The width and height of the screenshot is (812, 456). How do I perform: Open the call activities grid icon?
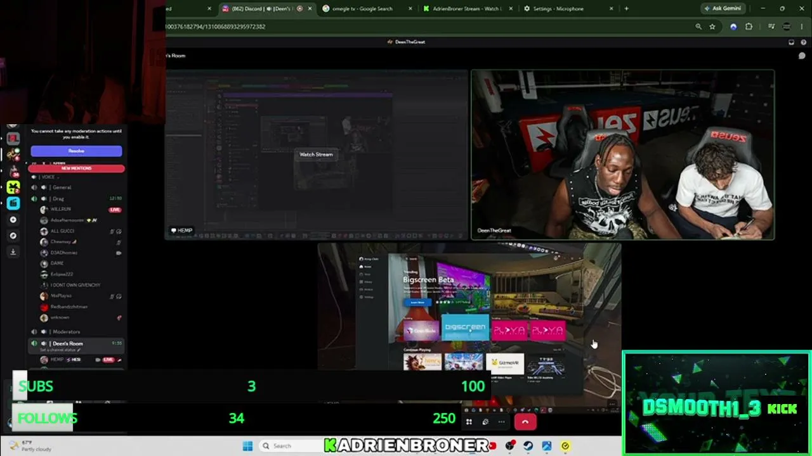pyautogui.click(x=469, y=422)
